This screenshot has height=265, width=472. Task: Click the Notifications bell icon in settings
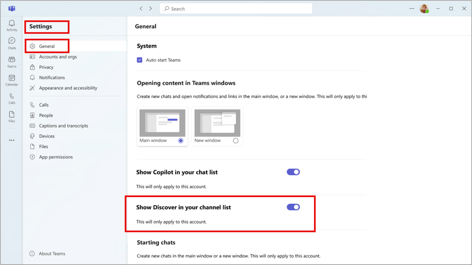pyautogui.click(x=33, y=77)
